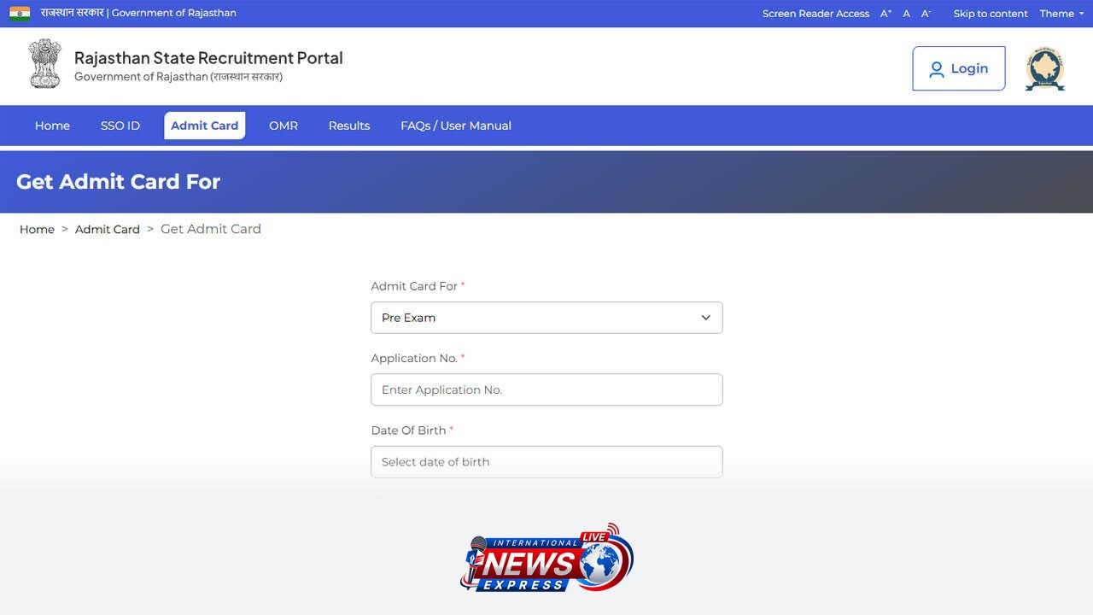This screenshot has width=1093, height=615.
Task: Click the Rajasthan government seal icon
Action: pyautogui.click(x=1045, y=69)
